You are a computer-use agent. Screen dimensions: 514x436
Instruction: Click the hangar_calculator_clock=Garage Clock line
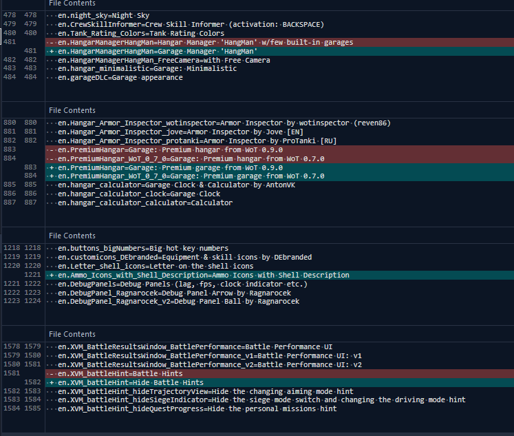139,194
